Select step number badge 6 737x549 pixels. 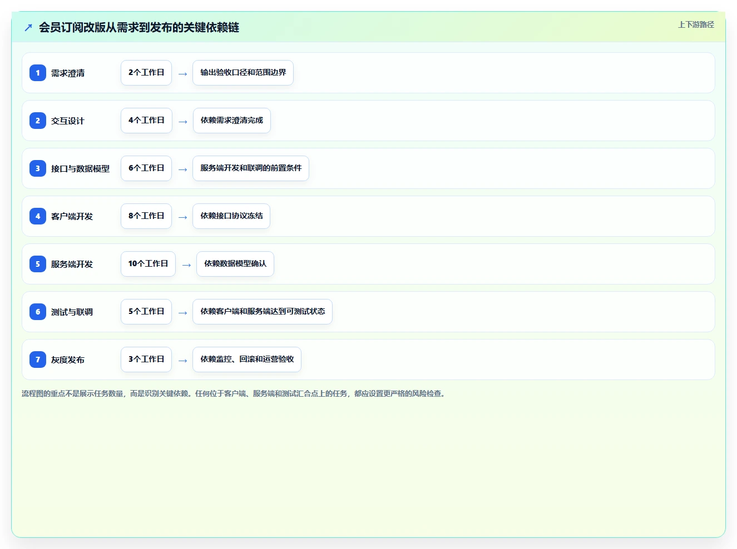coord(38,312)
